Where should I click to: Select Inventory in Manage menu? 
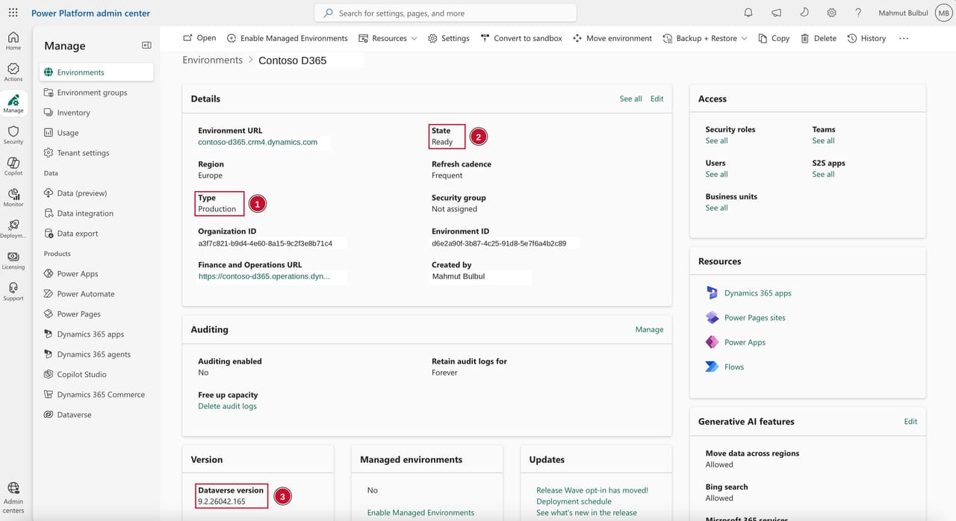[97, 113]
